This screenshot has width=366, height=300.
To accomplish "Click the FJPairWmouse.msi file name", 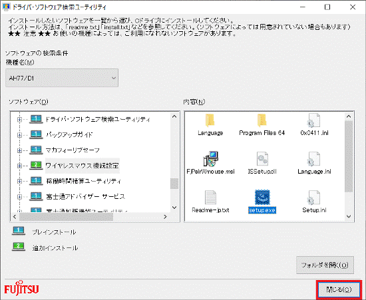I will click(210, 172).
